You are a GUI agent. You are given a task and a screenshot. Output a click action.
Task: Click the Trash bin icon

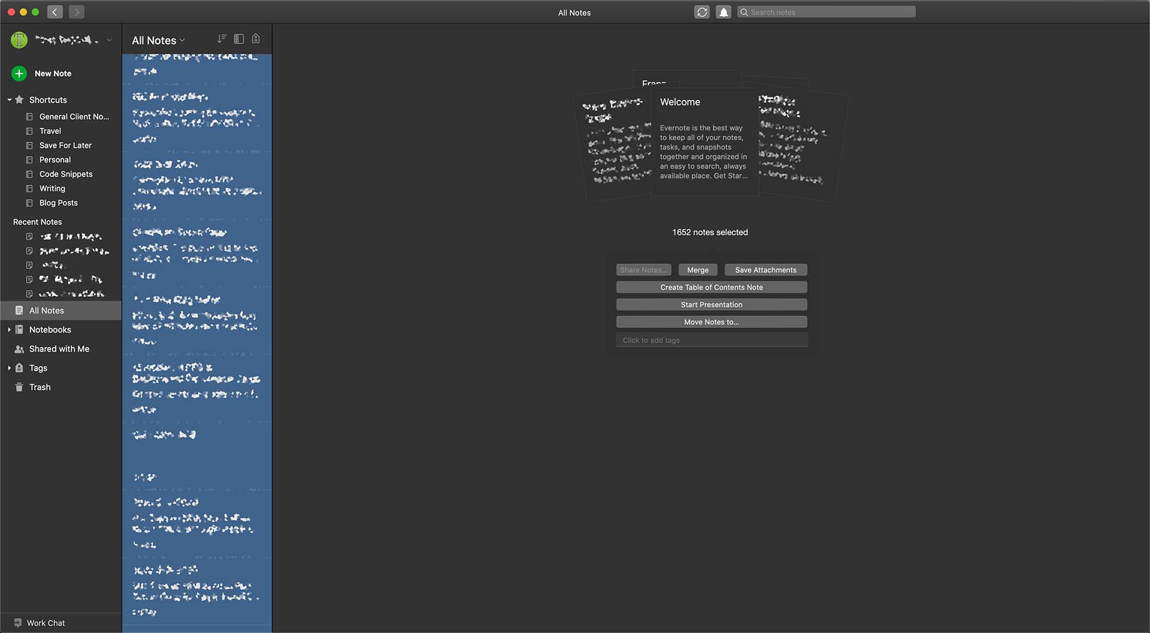pos(19,387)
